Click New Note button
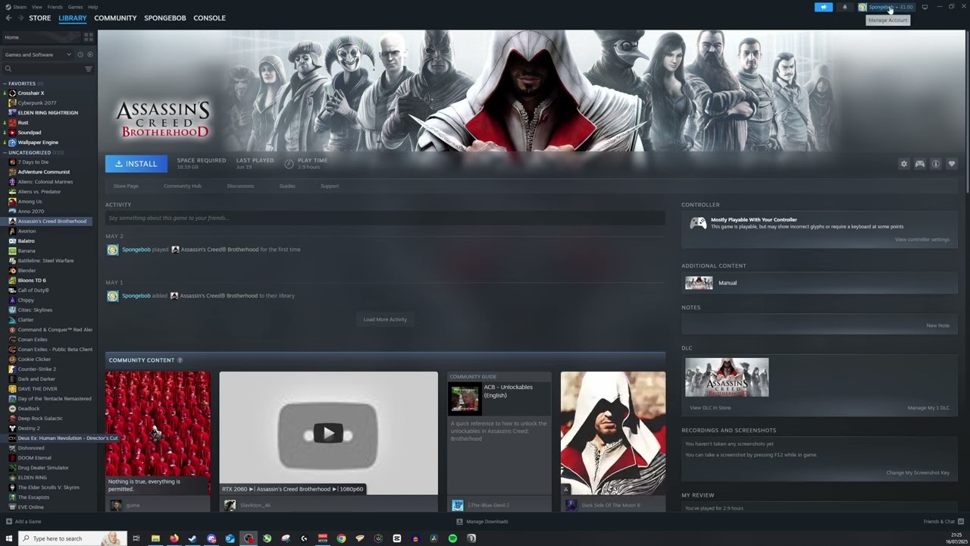970x546 pixels. click(x=937, y=325)
